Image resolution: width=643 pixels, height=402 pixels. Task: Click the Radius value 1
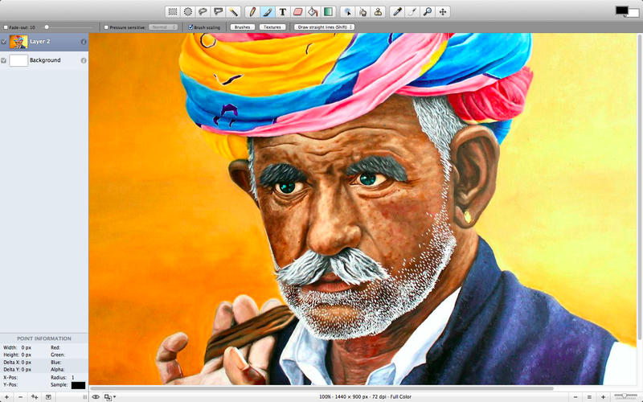[x=73, y=377]
